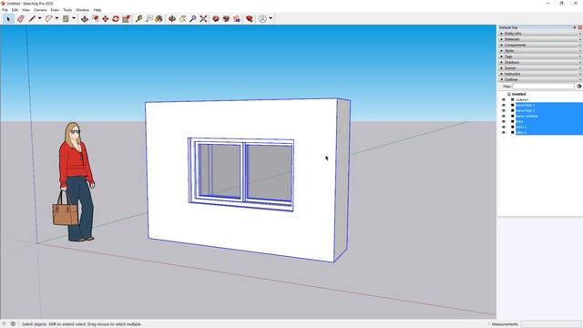This screenshot has height=328, width=583.
Task: Expand the Styles panel
Action: [x=540, y=51]
